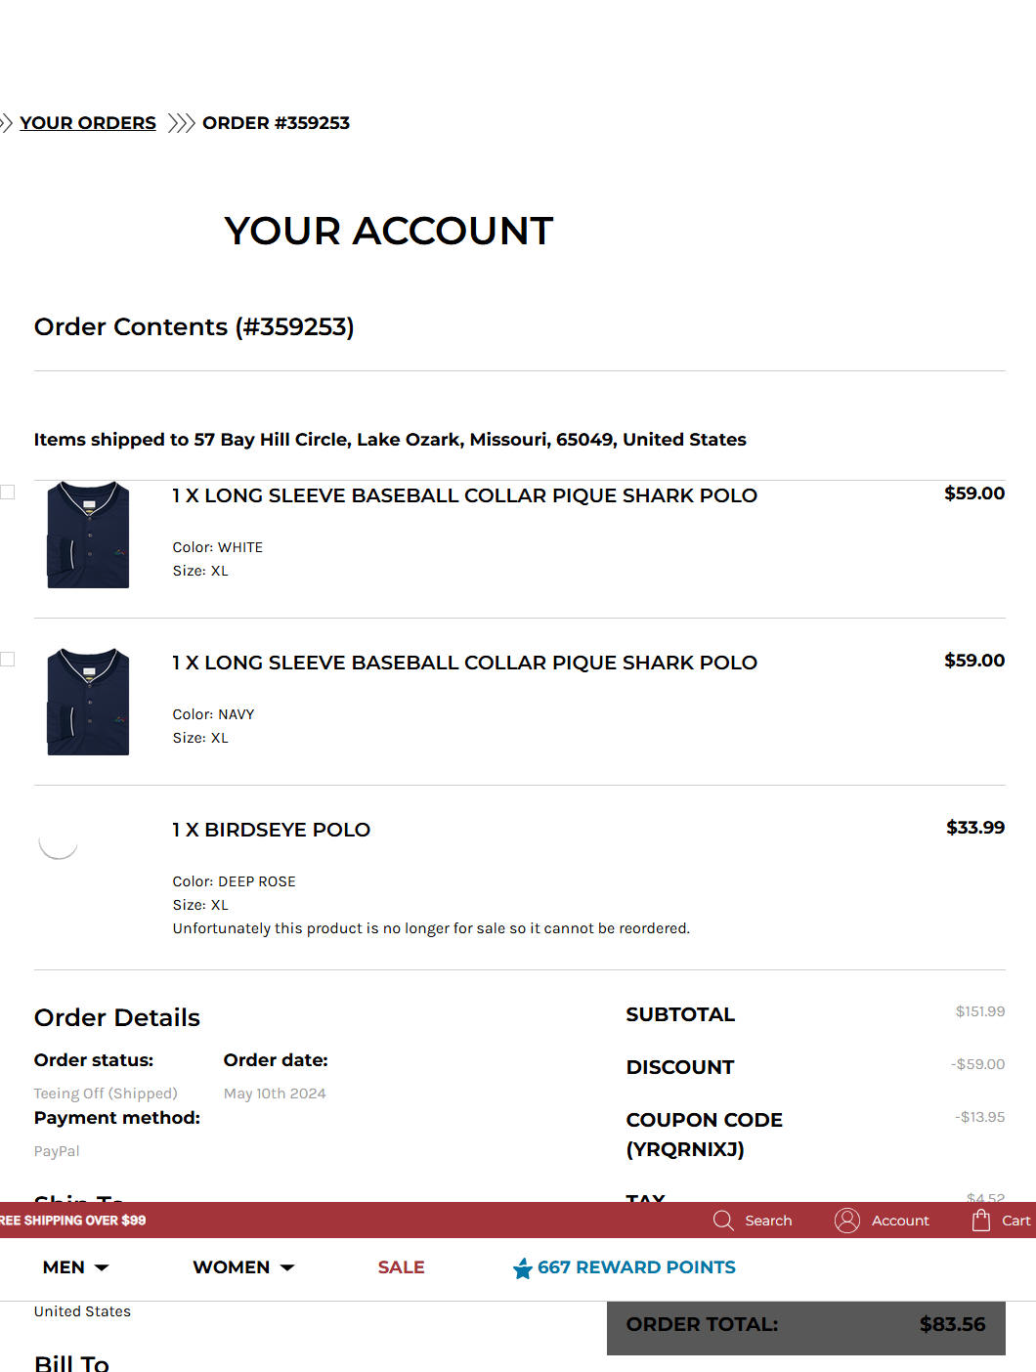Open the 667 Reward Points link
The height and width of the screenshot is (1372, 1036).
click(x=636, y=1267)
